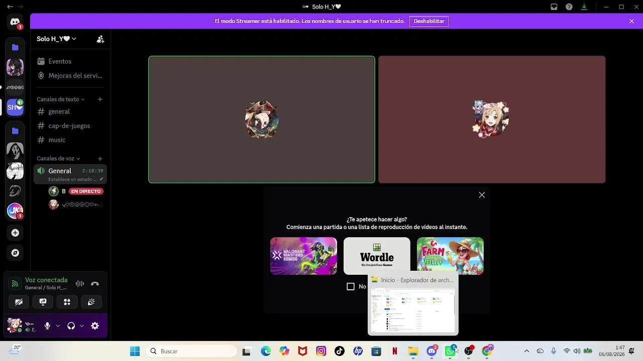Open the SH server icon
The width and height of the screenshot is (643, 361).
[x=15, y=107]
